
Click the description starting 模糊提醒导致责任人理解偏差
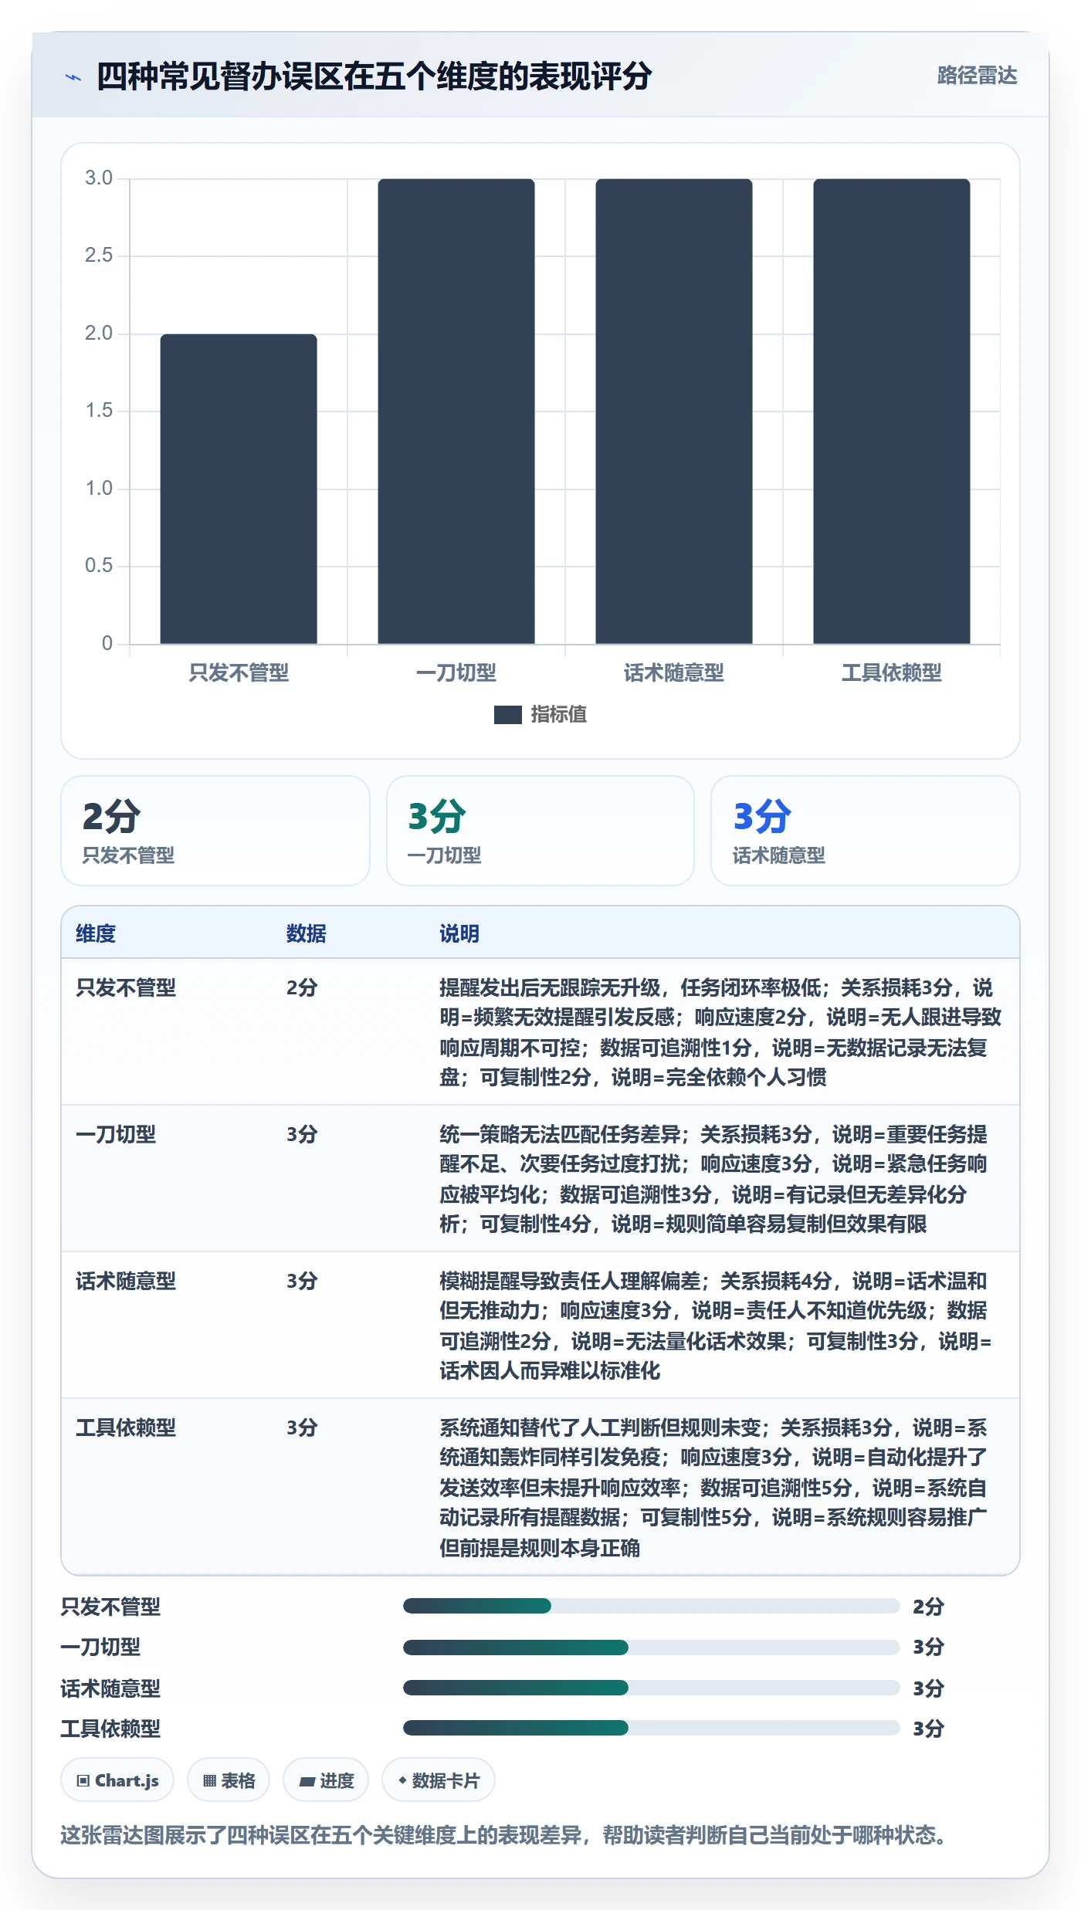pos(717,1326)
